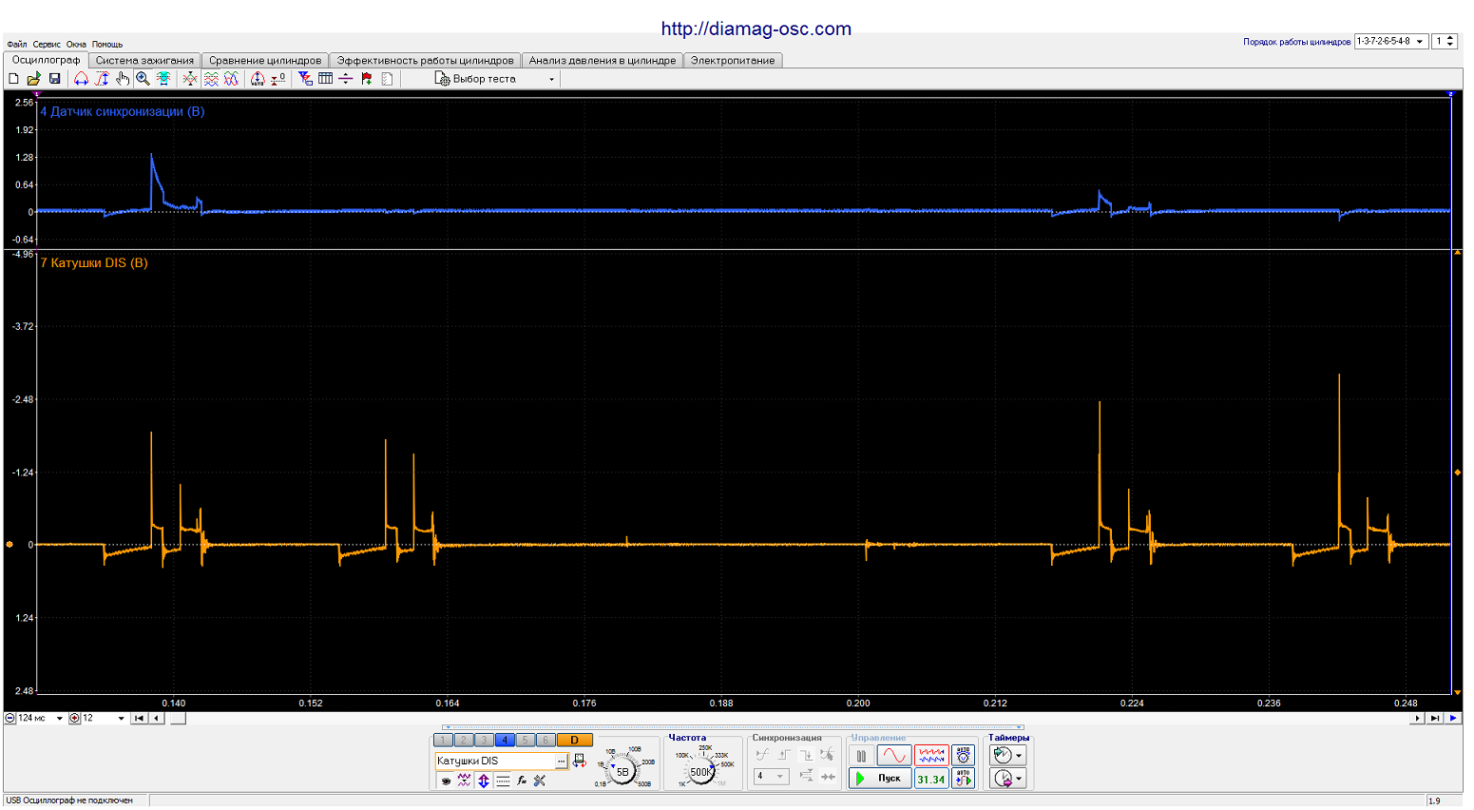Click the auto voltage setup icon

pyautogui.click(x=964, y=756)
